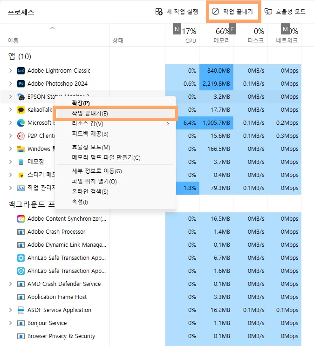Click the AMD Crash Defender Service icon
314x346 pixels.
pyautogui.click(x=21, y=284)
